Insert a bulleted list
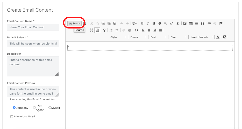 pos(117,30)
